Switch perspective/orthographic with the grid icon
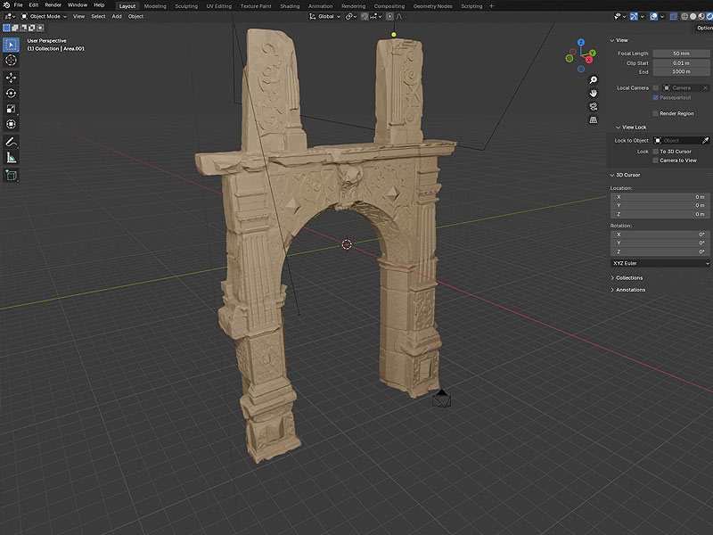The height and width of the screenshot is (535, 713). point(594,120)
